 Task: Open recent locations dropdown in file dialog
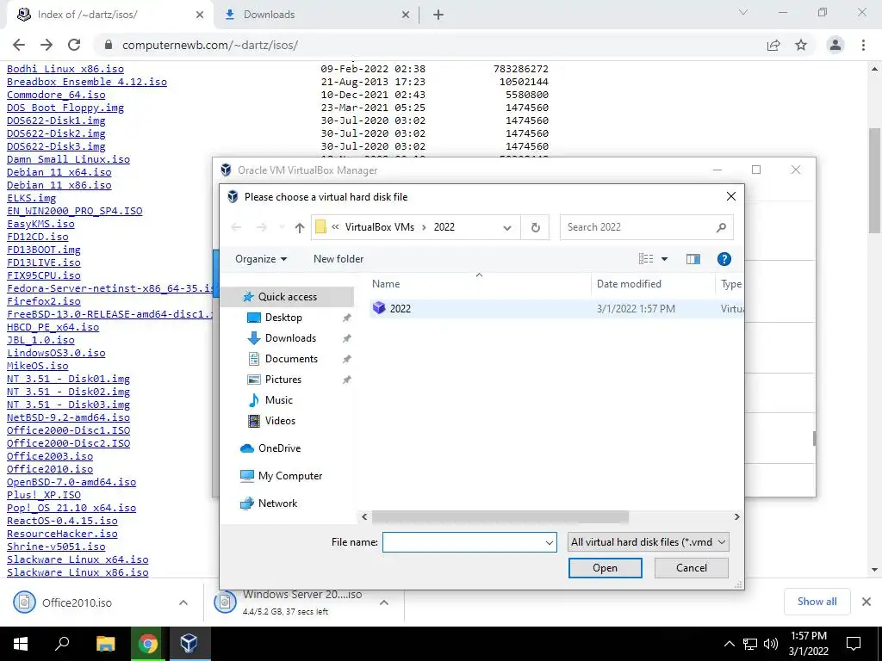282,227
